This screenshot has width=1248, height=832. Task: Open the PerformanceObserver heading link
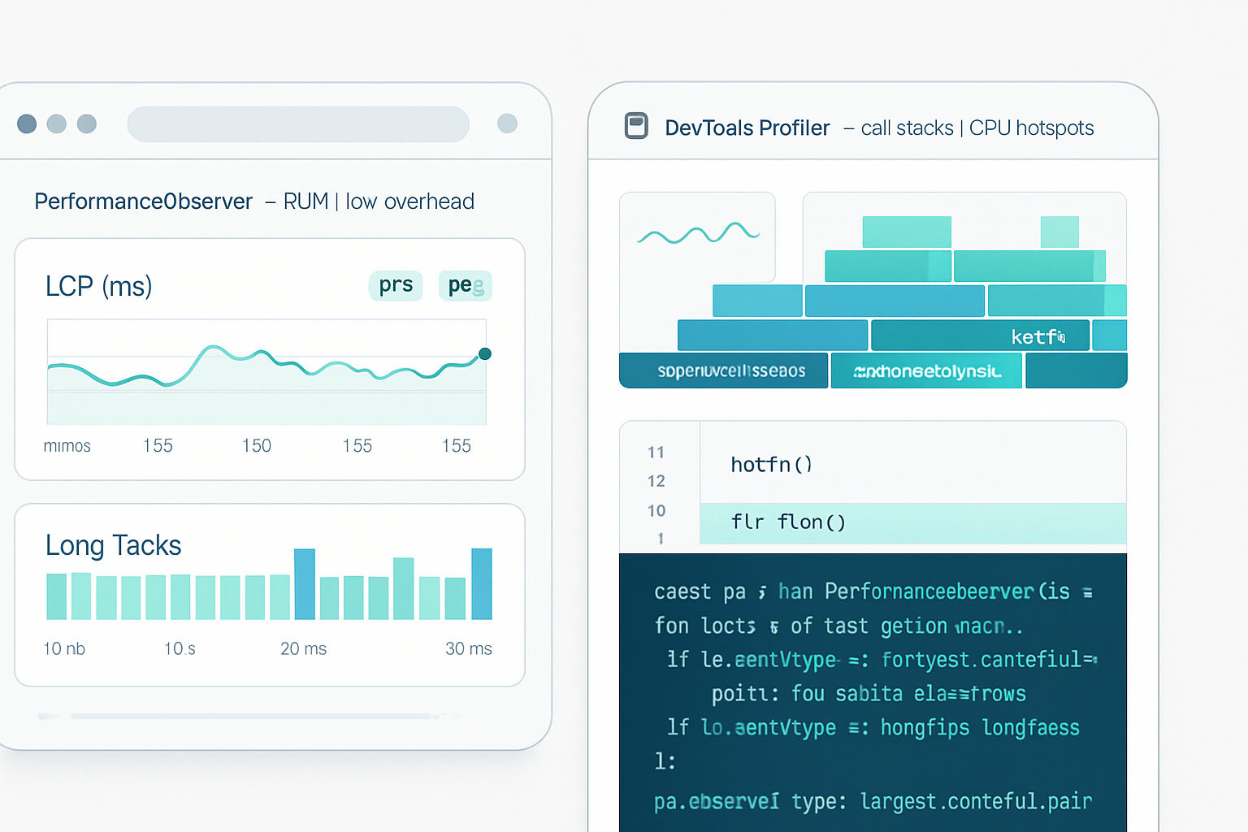click(x=143, y=201)
